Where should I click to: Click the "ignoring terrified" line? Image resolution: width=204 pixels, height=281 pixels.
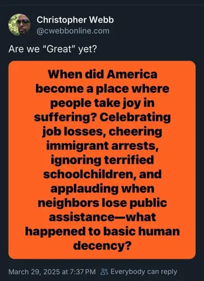[x=103, y=160]
